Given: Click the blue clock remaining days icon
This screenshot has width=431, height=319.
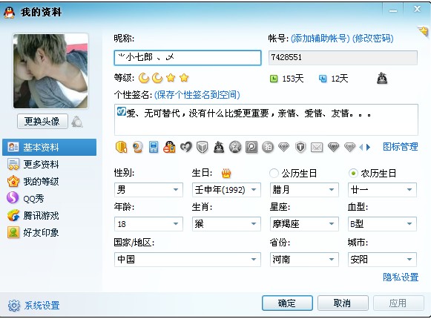Looking at the screenshot, I should click(x=323, y=79).
